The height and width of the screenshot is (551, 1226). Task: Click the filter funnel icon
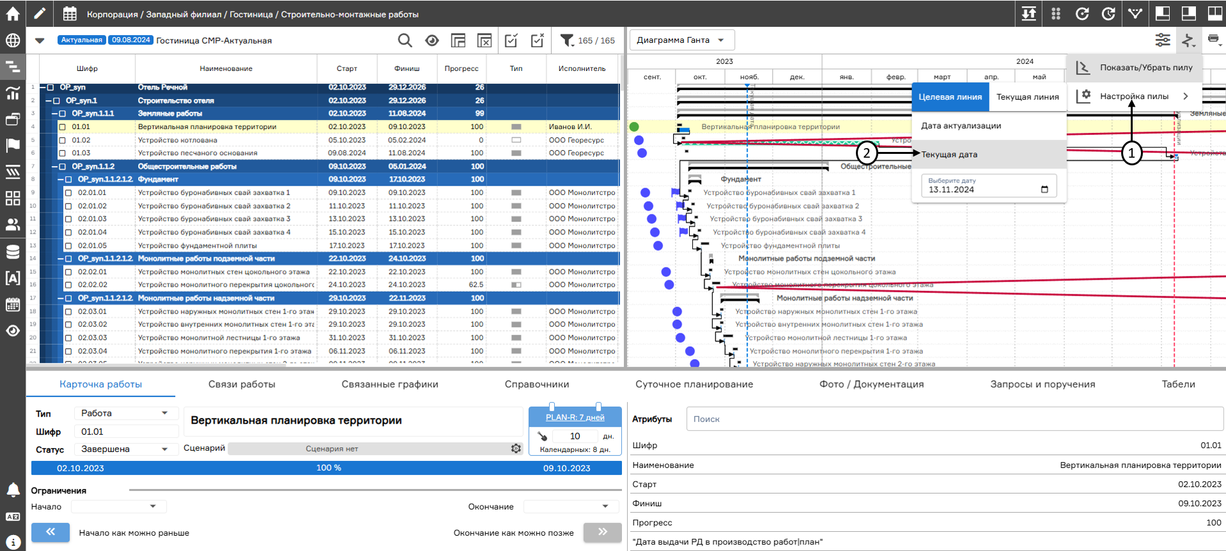tap(567, 40)
